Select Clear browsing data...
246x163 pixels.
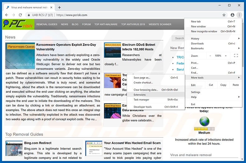pyautogui.click(x=156, y=90)
